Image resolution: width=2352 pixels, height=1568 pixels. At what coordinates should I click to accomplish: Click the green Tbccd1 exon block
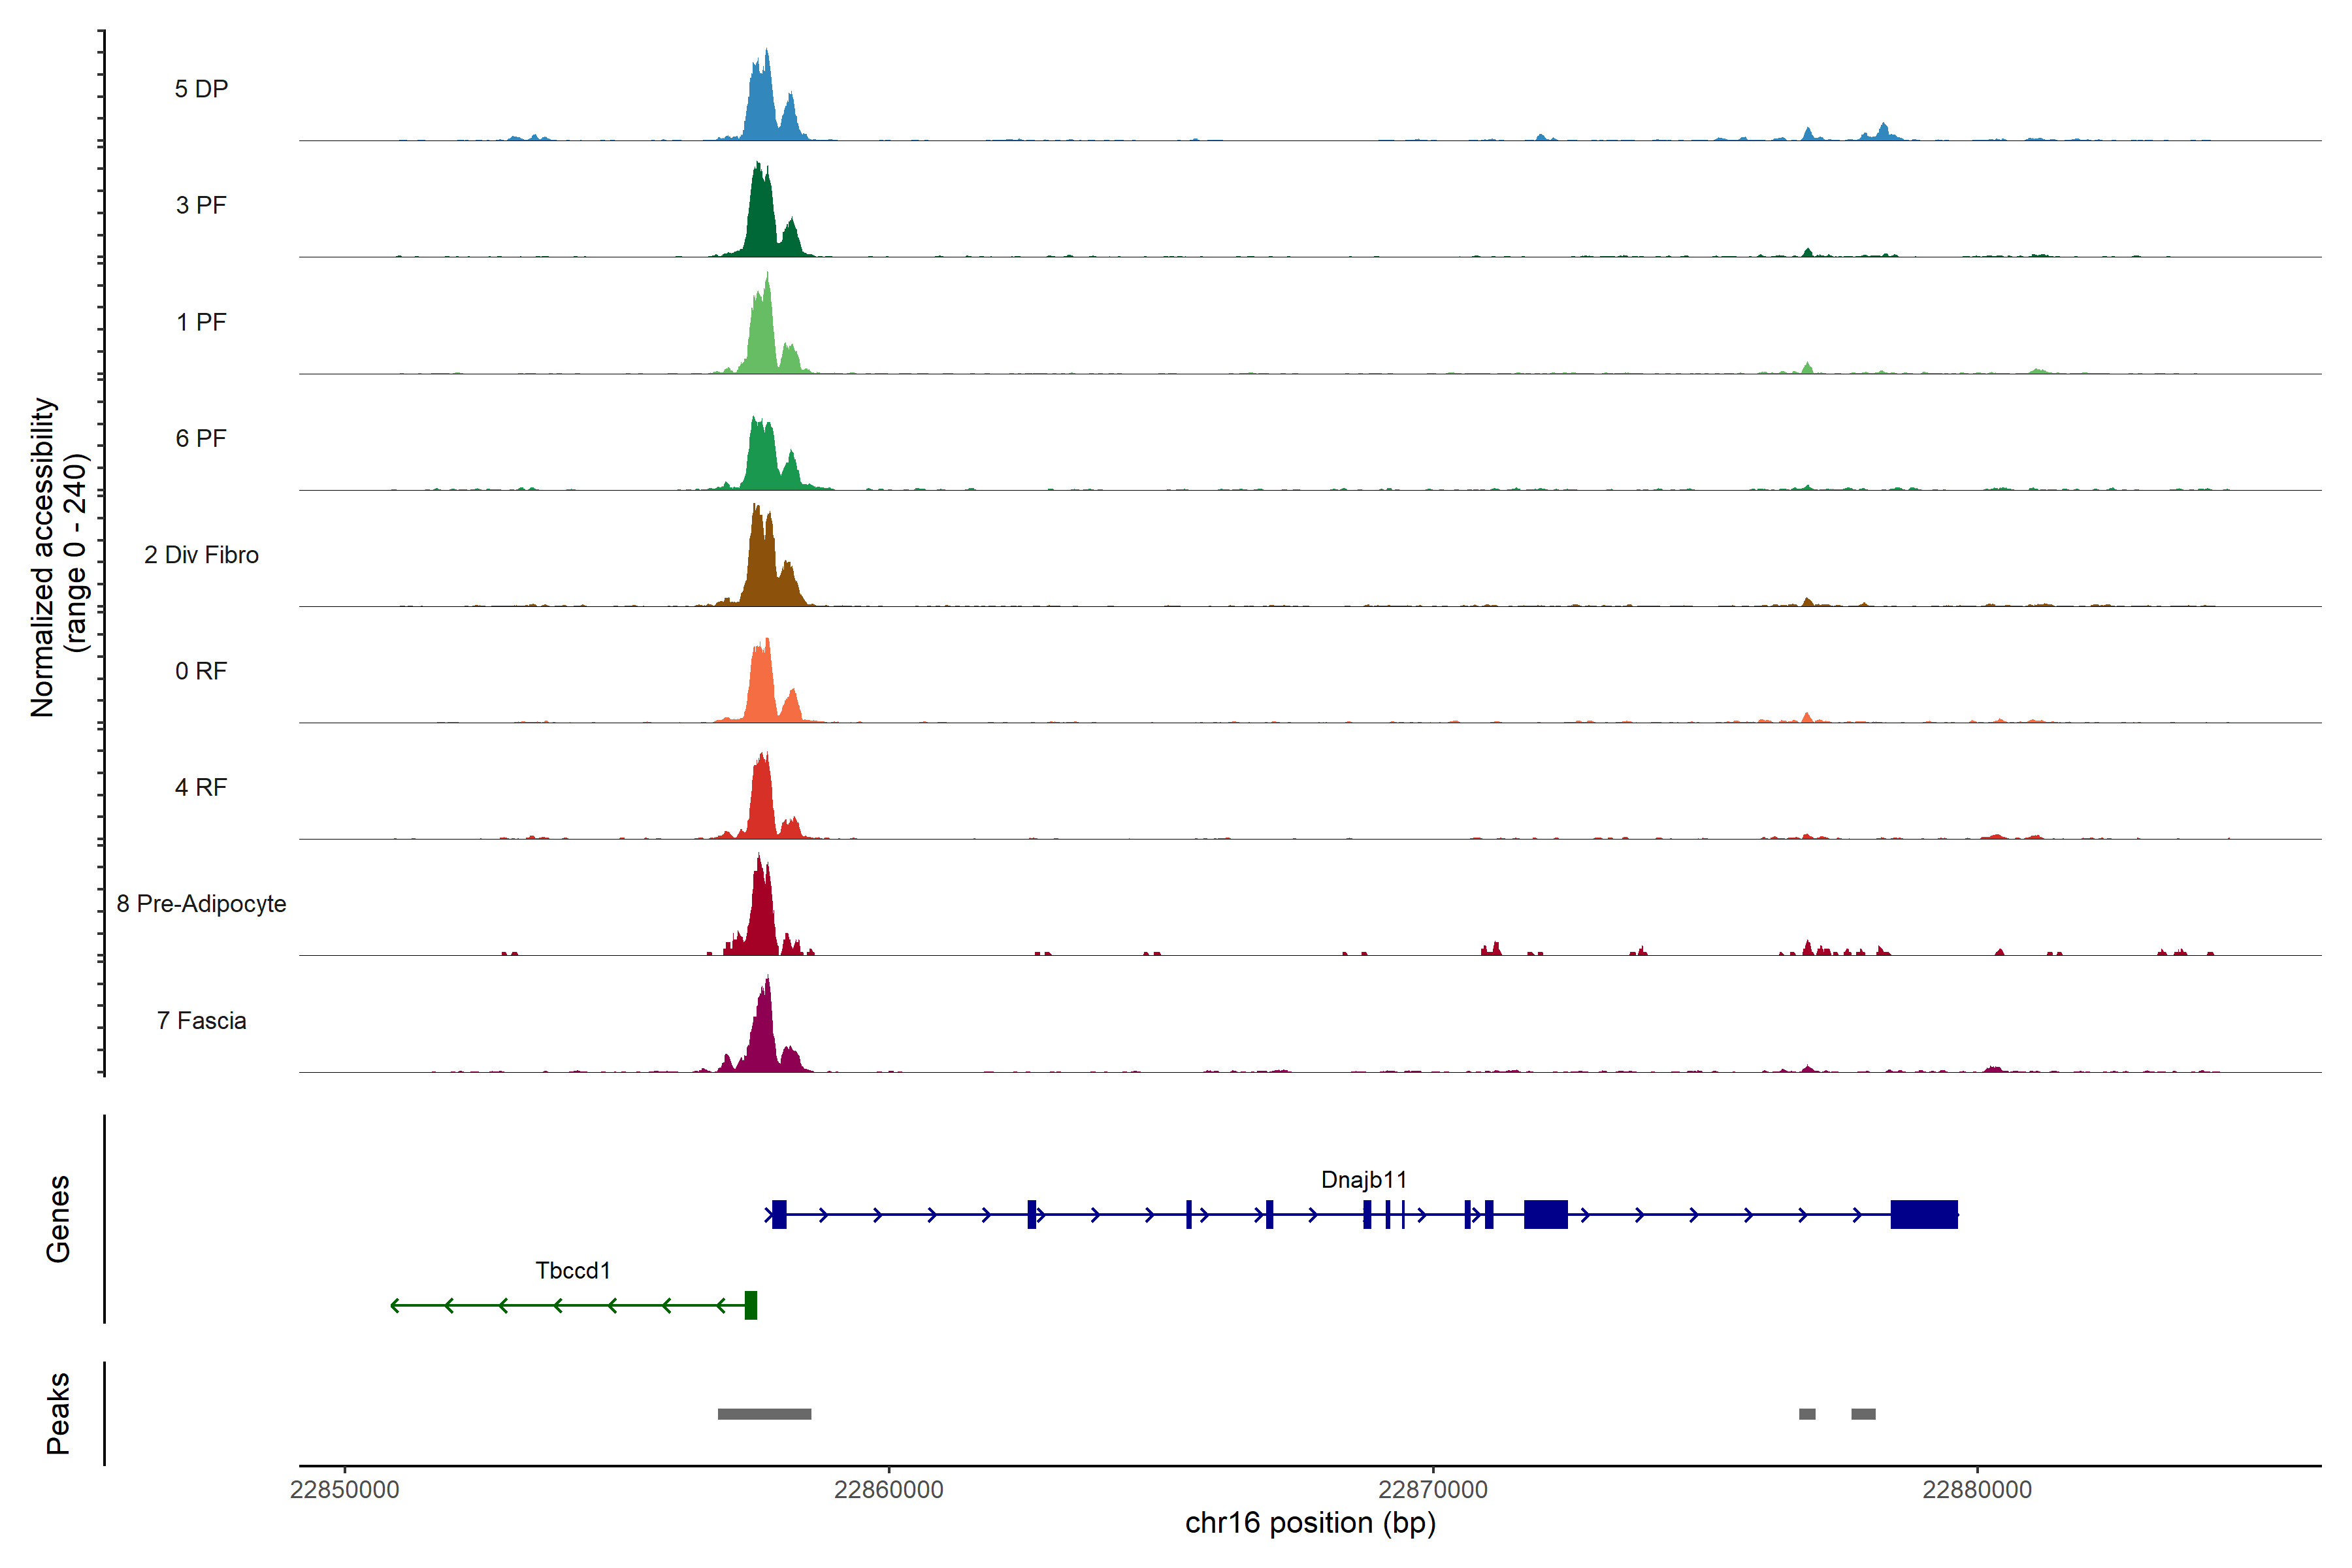click(x=751, y=1305)
